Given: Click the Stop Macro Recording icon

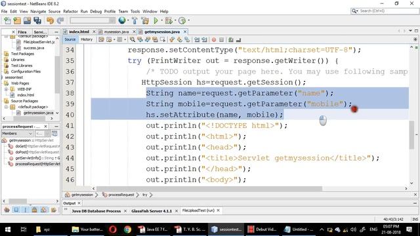Looking at the screenshot, I should 222,39.
